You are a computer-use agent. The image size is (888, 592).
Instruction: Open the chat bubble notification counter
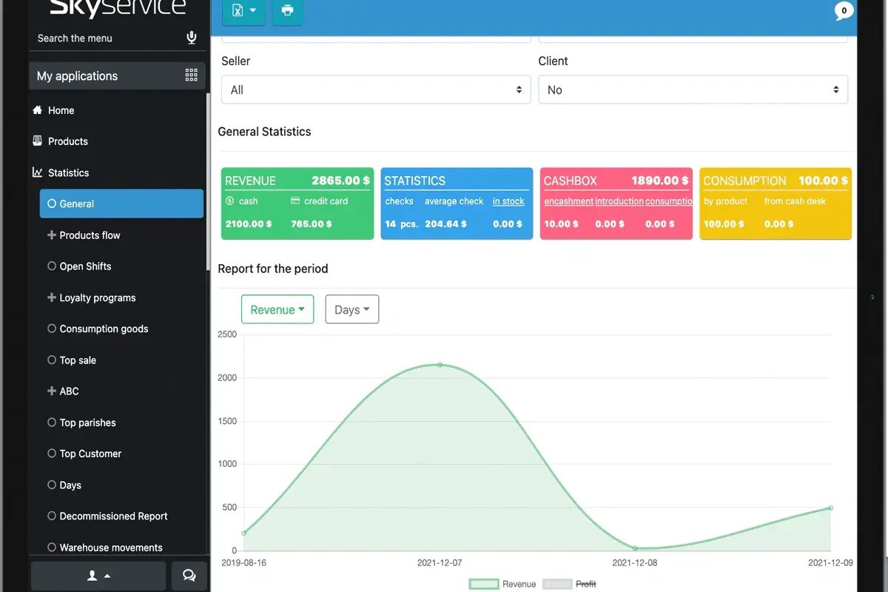coord(844,11)
